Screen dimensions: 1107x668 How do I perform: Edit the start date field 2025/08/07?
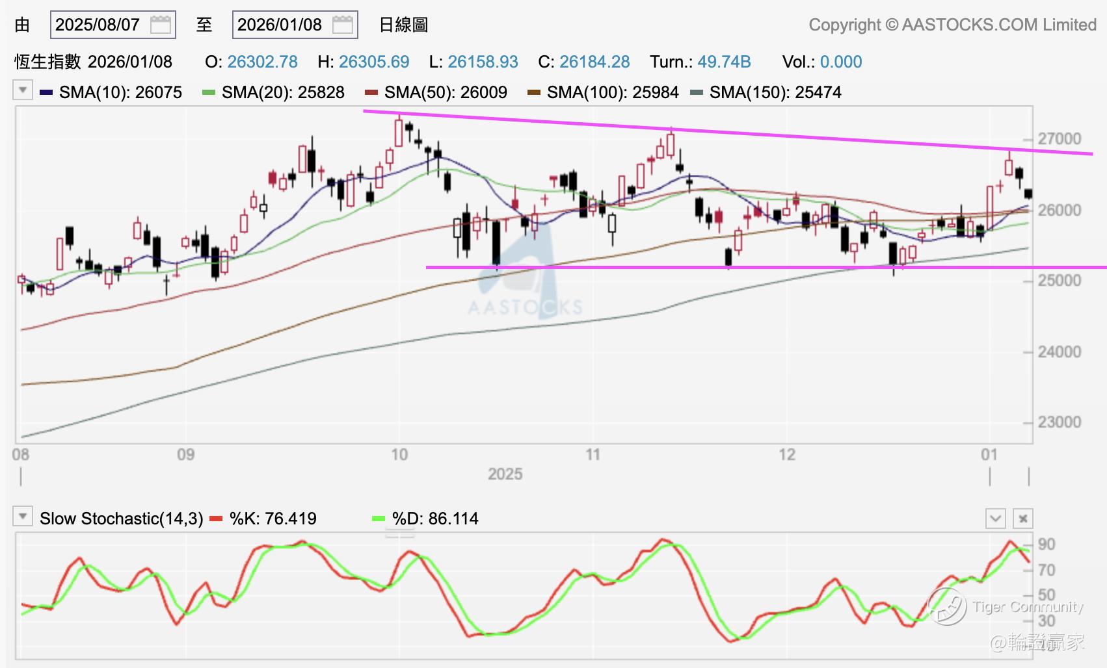(x=113, y=25)
